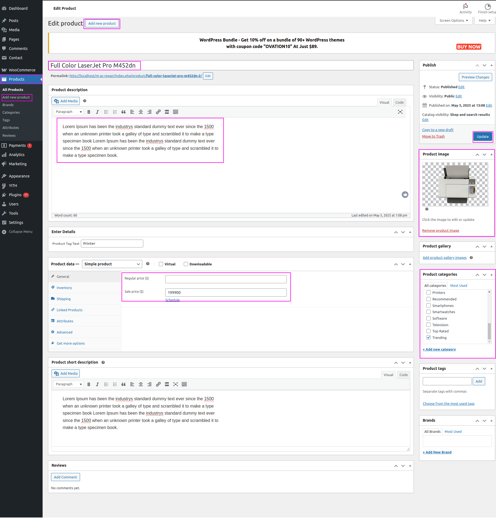The image size is (496, 518).
Task: Switch categories list to Most Used tab
Action: tap(459, 285)
